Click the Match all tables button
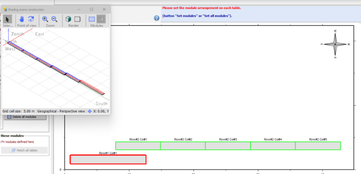 pos(25,150)
